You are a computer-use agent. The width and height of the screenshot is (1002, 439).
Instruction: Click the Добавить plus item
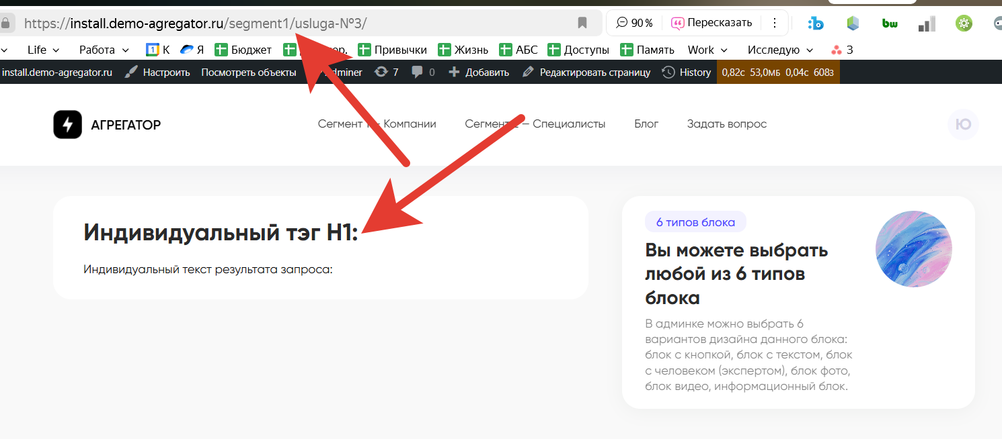click(x=479, y=72)
